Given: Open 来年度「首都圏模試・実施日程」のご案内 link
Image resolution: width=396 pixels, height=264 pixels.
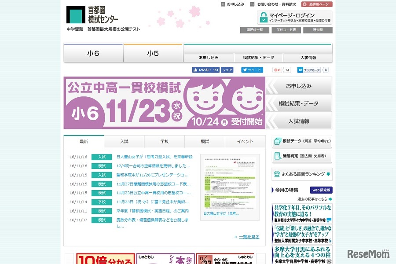Looking at the screenshot, I should 153,211.
